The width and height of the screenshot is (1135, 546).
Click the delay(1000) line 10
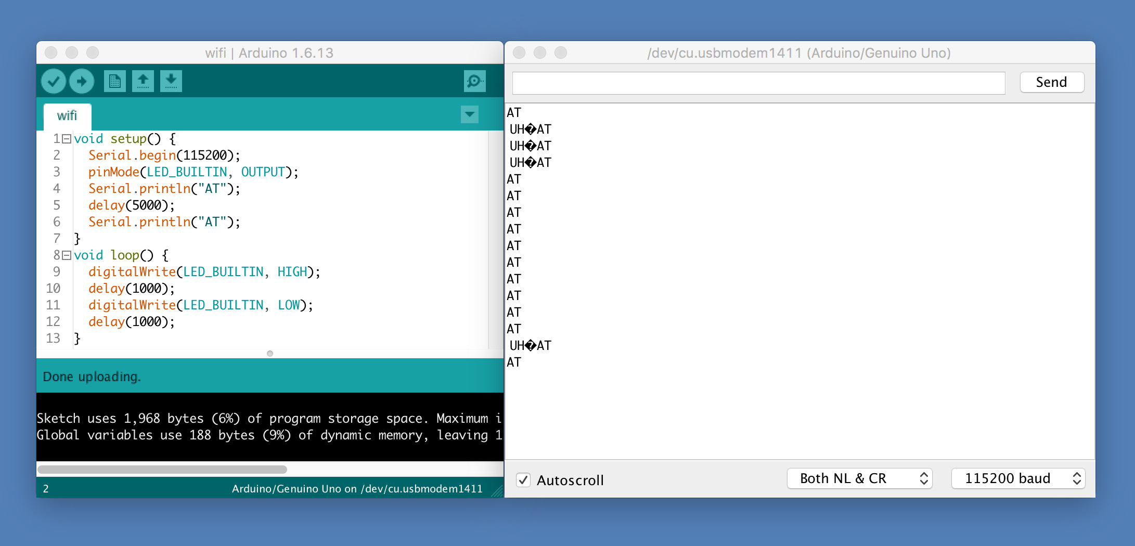[x=131, y=289]
